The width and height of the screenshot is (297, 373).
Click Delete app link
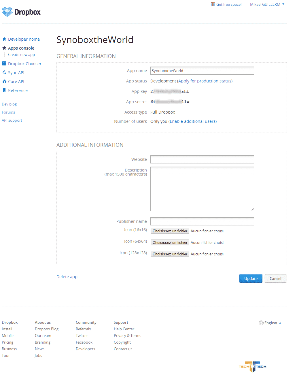tap(67, 277)
